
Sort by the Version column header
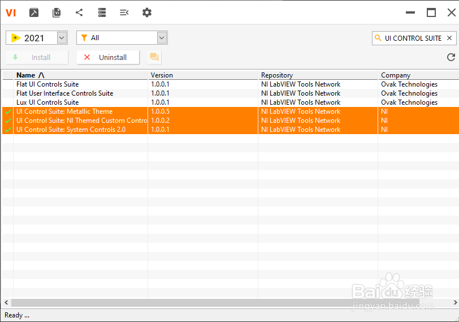(x=203, y=75)
